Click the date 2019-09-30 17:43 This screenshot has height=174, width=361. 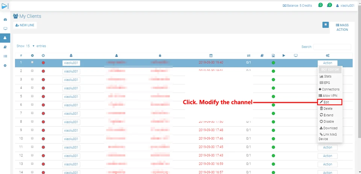click(x=211, y=155)
